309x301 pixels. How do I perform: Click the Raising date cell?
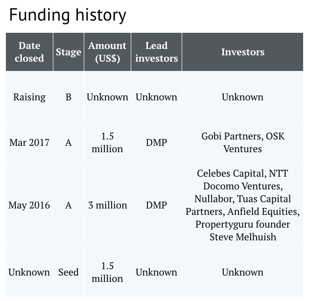pos(29,97)
